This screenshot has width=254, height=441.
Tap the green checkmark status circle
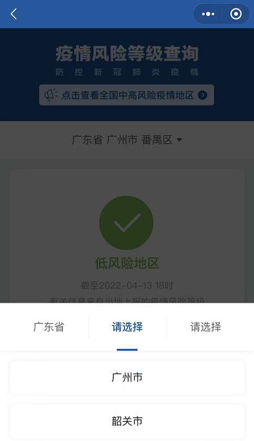(x=126, y=223)
